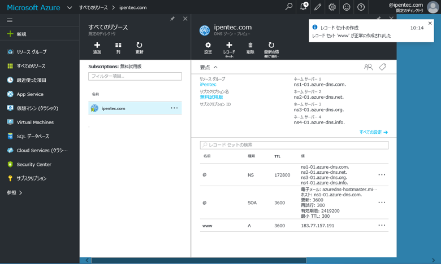Click the info icon in the notification

tap(315, 27)
